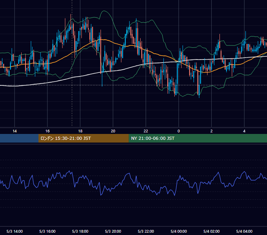This screenshot has width=267, height=235.
Task: Click the 5/4 04:00 time label
Action: coord(244,231)
